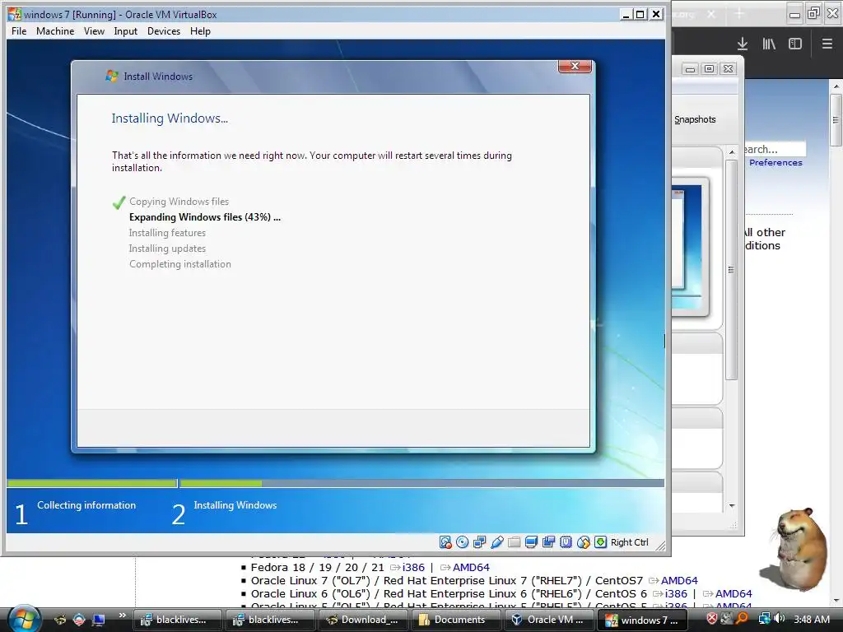The width and height of the screenshot is (843, 632).
Task: Click the Installing Windows progress bar
Action: 422,484
